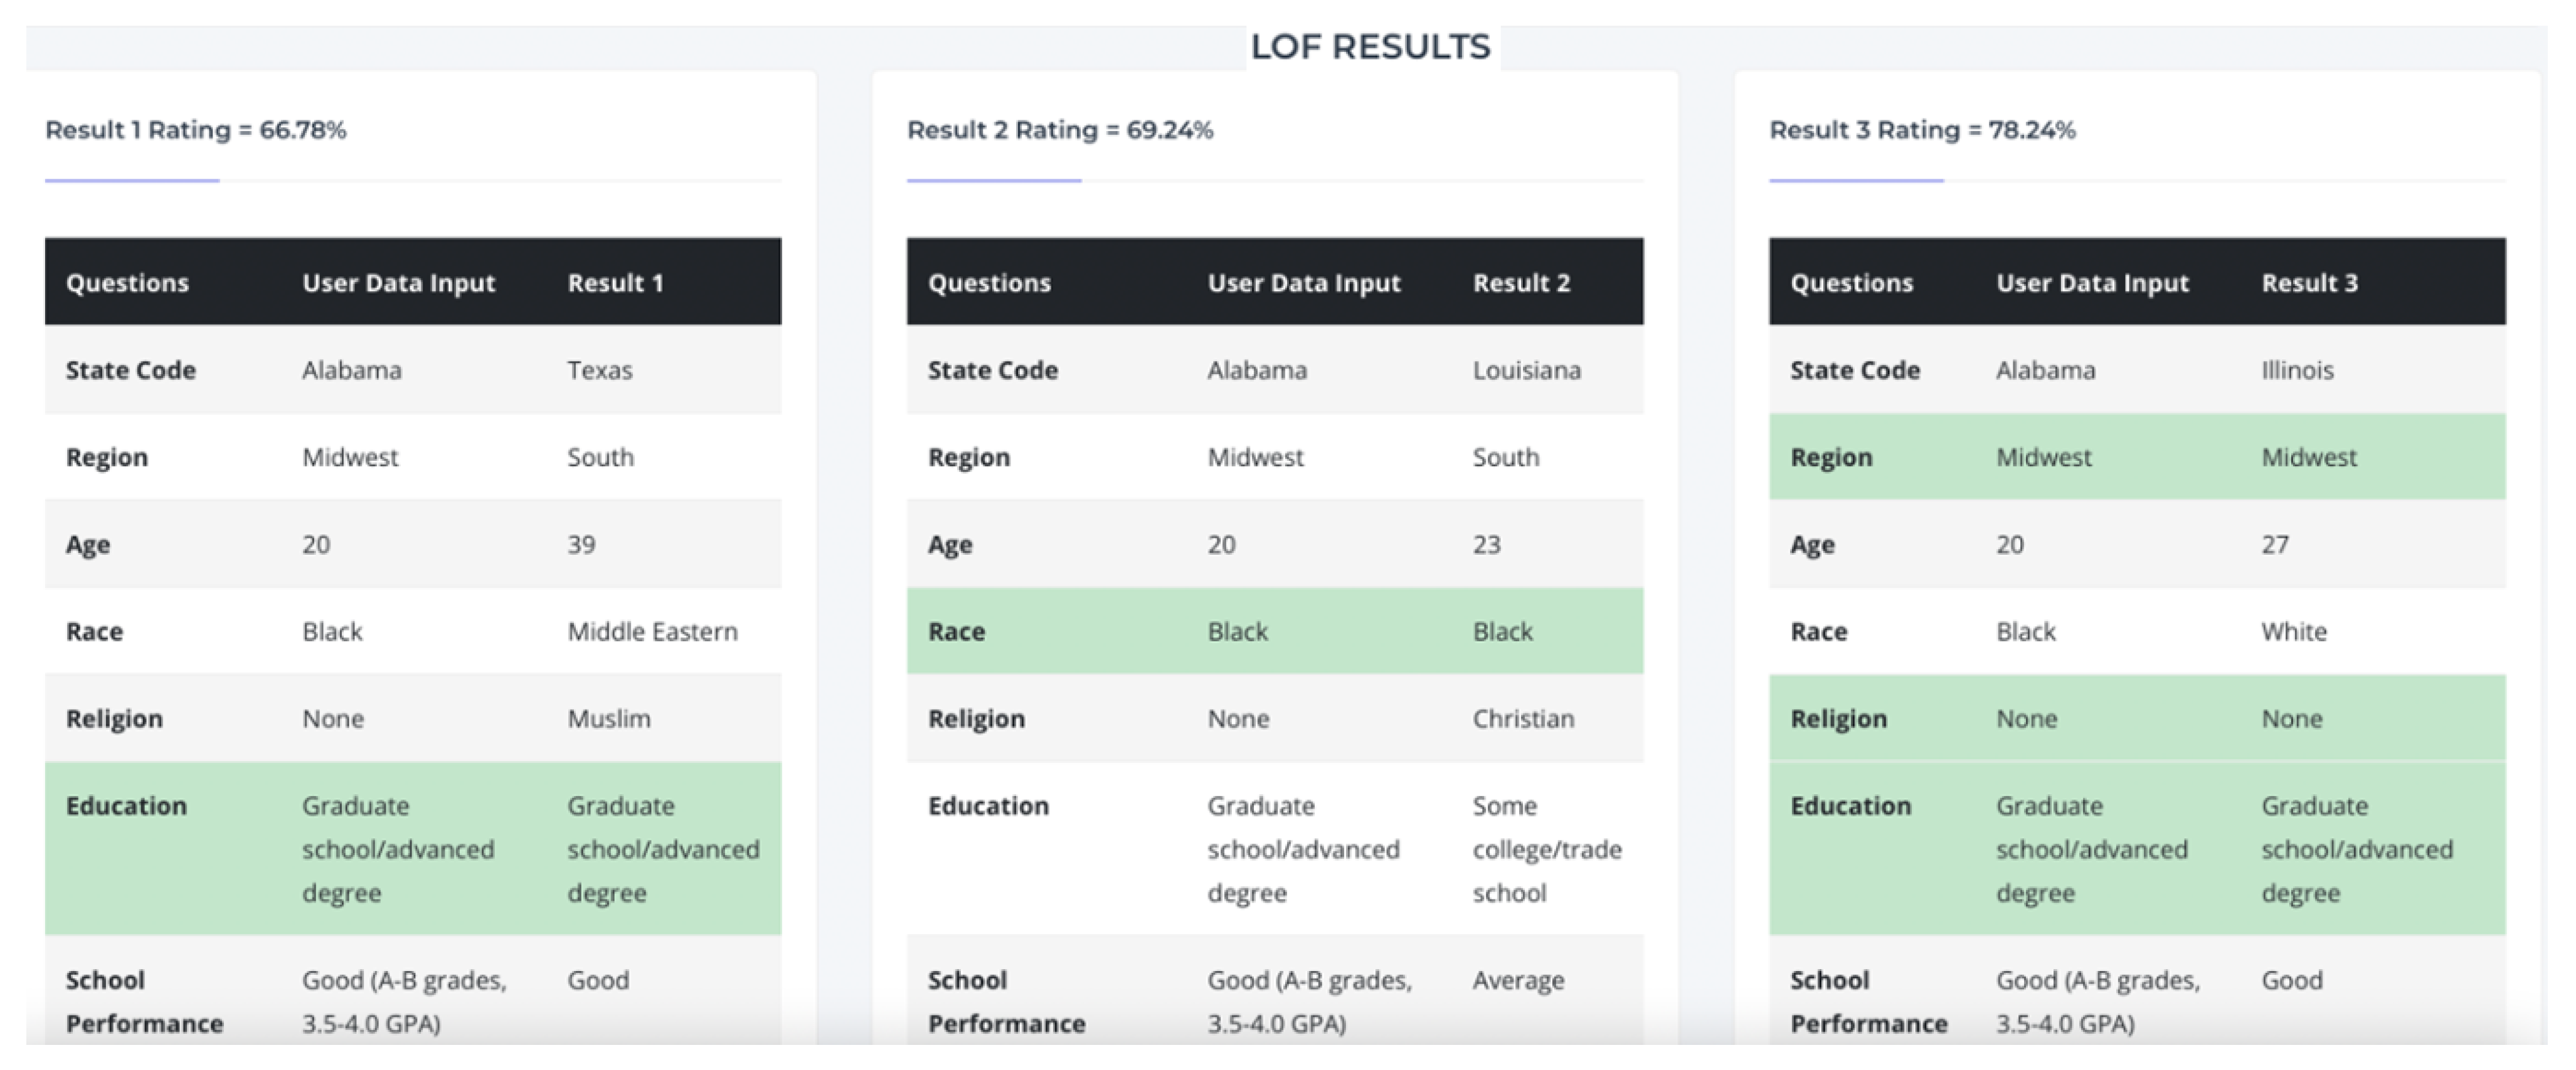This screenshot has width=2576, height=1070.
Task: Click the Louisiana state code cell
Action: pos(1526,370)
